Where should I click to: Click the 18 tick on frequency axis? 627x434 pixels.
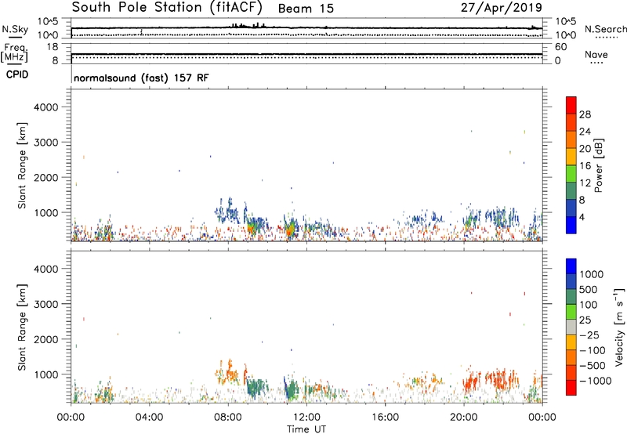[x=53, y=47]
